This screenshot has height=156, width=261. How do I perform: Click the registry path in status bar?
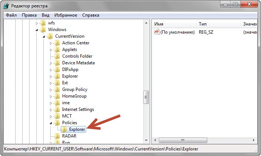(101, 149)
